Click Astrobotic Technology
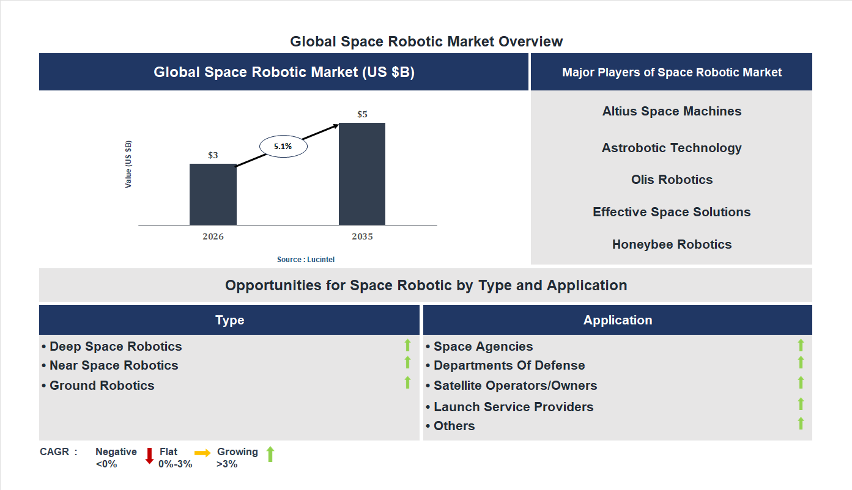 click(672, 148)
